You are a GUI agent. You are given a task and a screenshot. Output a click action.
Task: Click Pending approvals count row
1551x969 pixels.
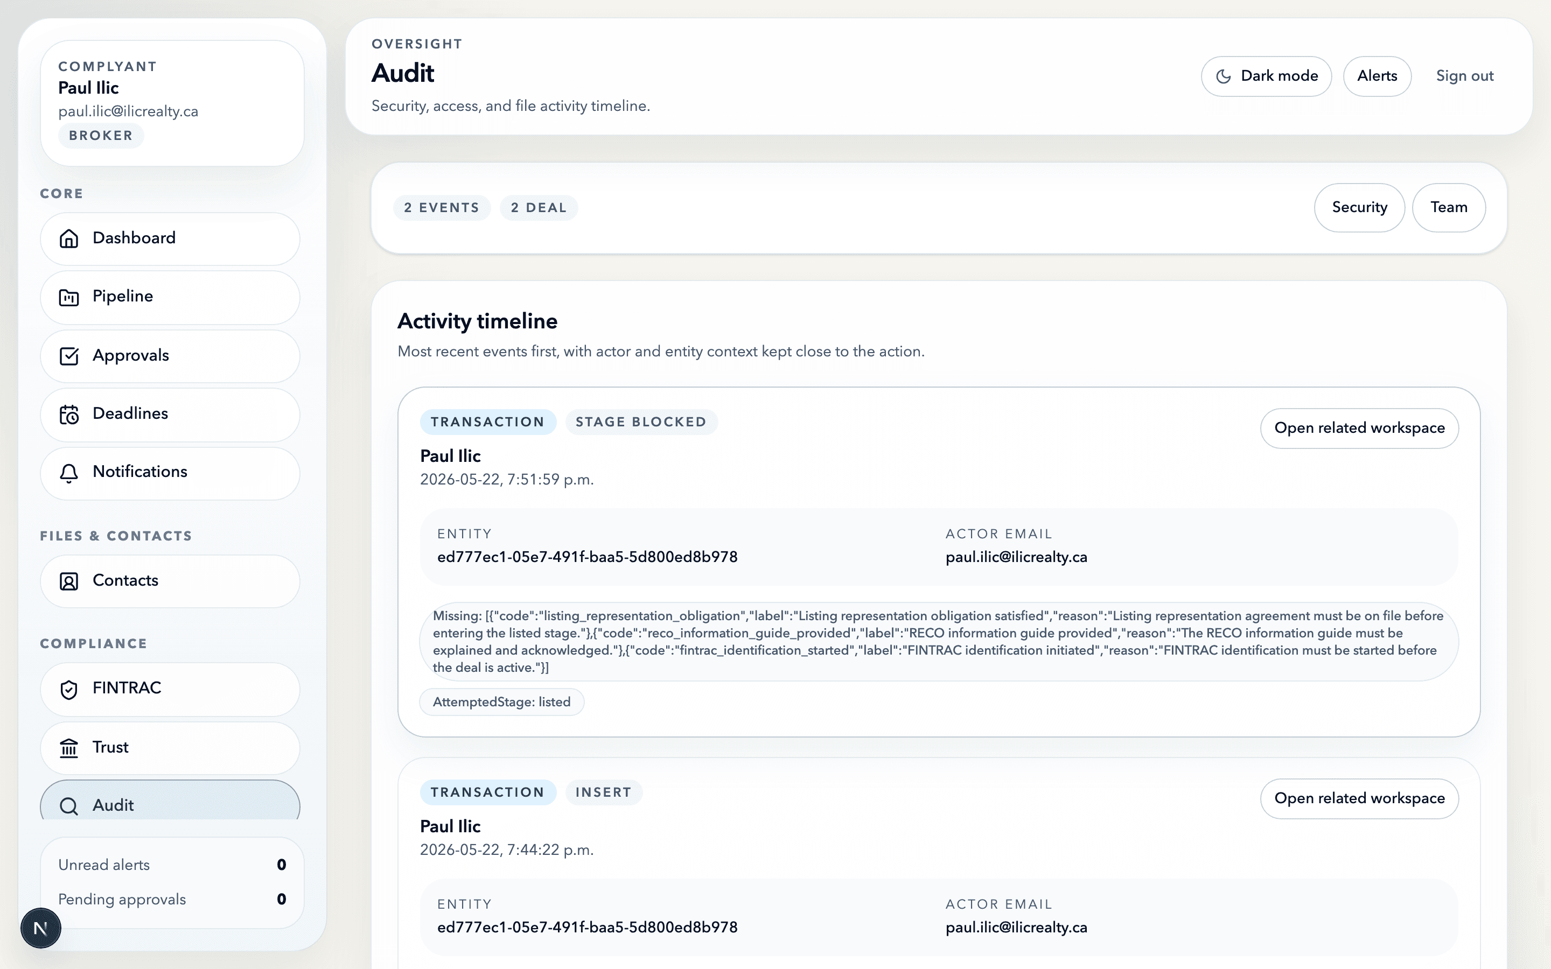pyautogui.click(x=172, y=899)
